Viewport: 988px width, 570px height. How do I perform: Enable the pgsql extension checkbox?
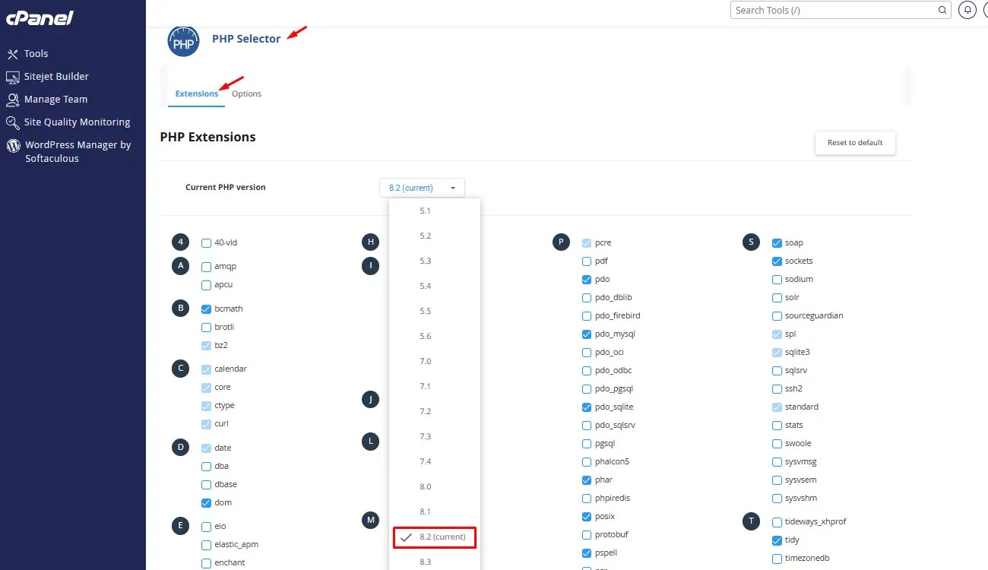586,444
